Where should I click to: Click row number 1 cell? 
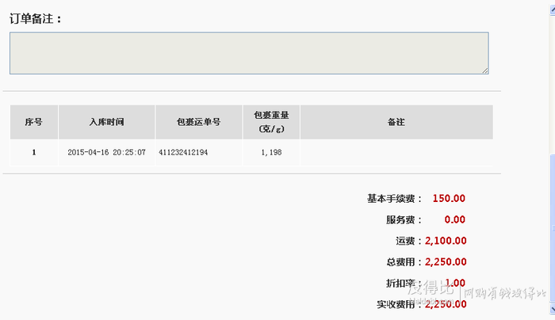click(x=34, y=152)
